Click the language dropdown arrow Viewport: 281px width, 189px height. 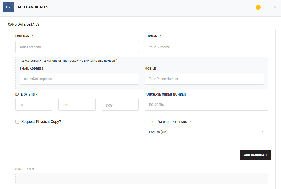[263, 132]
